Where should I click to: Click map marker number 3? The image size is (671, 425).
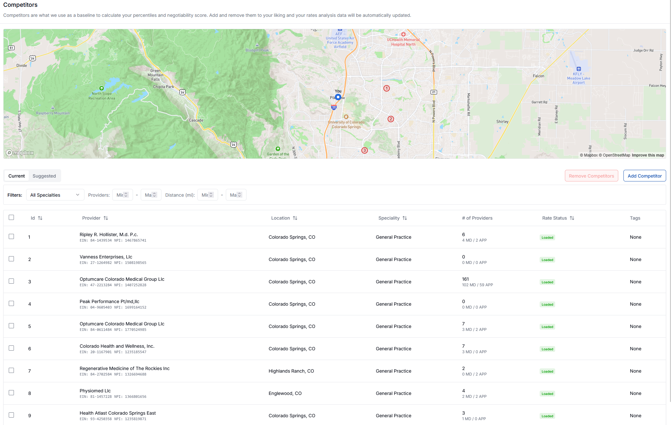(x=364, y=150)
